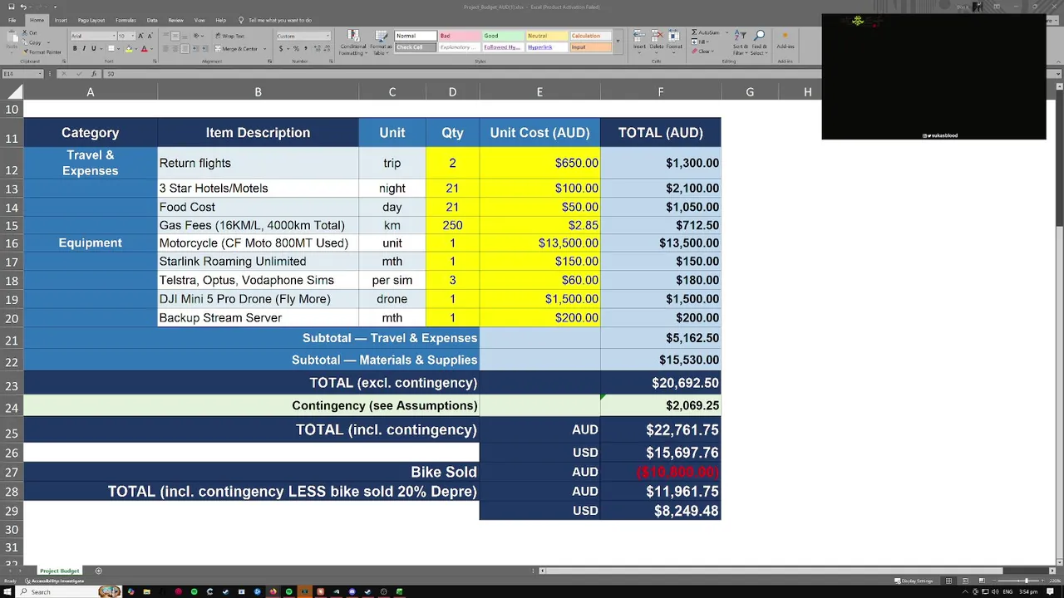Open Find & Select menu
Image resolution: width=1064 pixels, height=598 pixels.
coord(760,42)
